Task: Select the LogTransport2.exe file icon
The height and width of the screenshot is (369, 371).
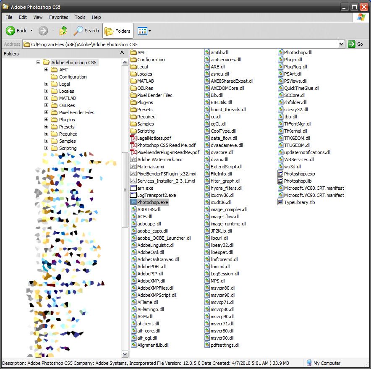Action: 133,195
